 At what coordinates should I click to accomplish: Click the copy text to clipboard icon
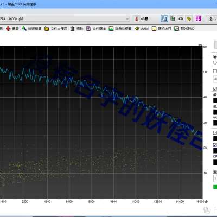164,18
